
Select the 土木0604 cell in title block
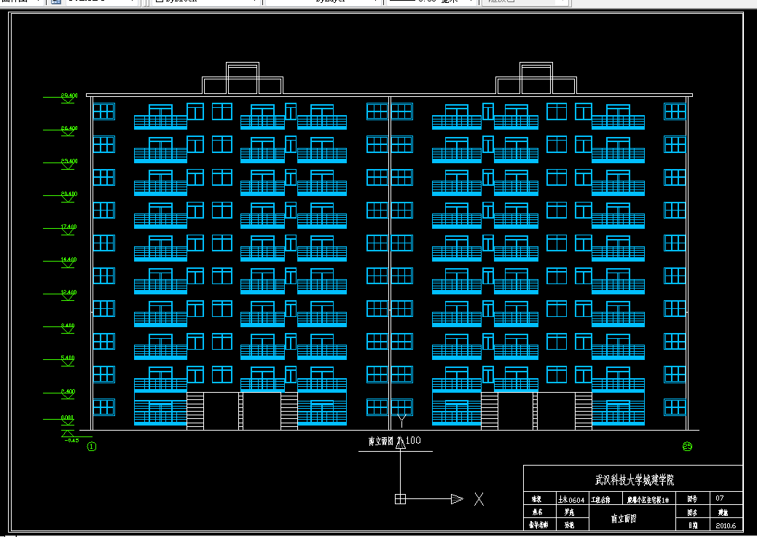click(x=571, y=500)
